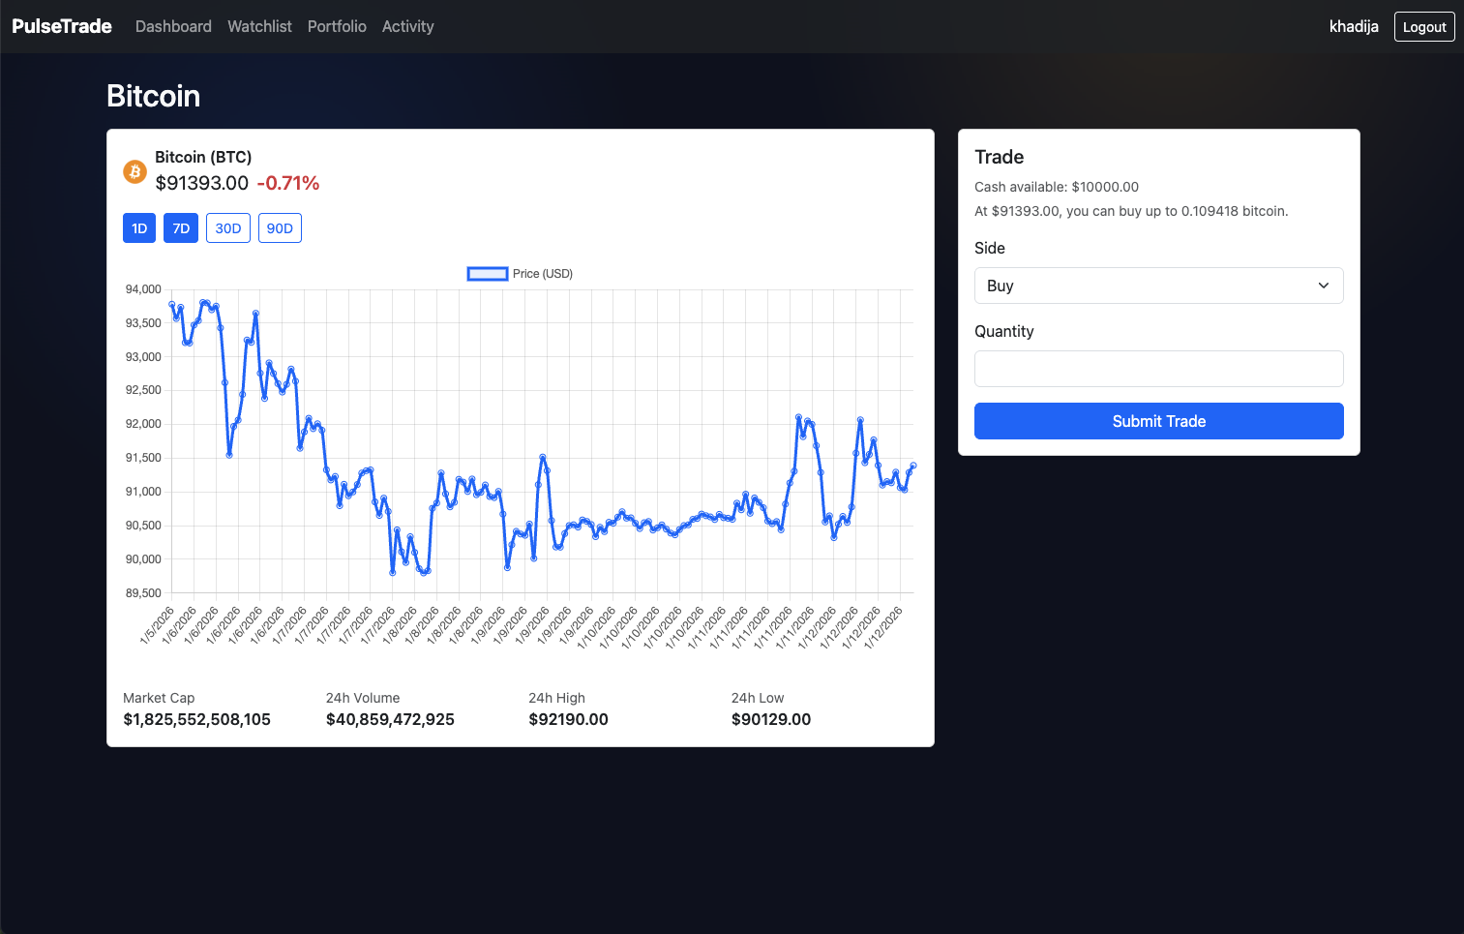
Task: Focus the Quantity input field
Action: click(1158, 369)
